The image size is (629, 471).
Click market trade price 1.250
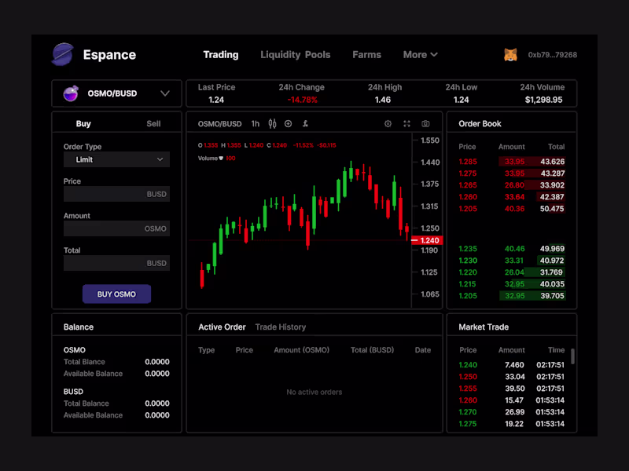(x=468, y=377)
